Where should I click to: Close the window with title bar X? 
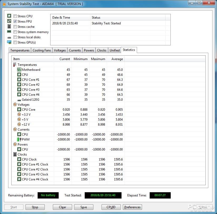pos(209,3)
